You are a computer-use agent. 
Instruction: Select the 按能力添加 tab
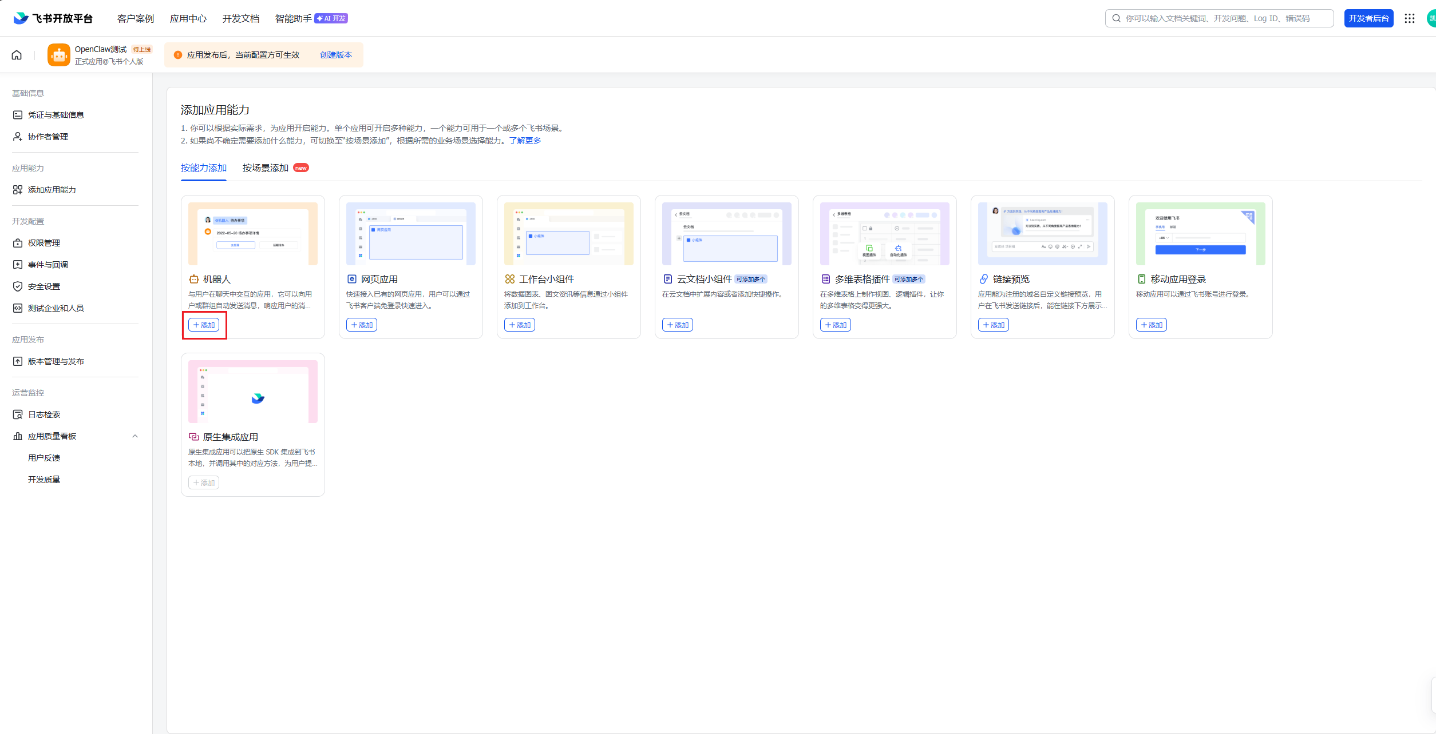[x=204, y=168]
